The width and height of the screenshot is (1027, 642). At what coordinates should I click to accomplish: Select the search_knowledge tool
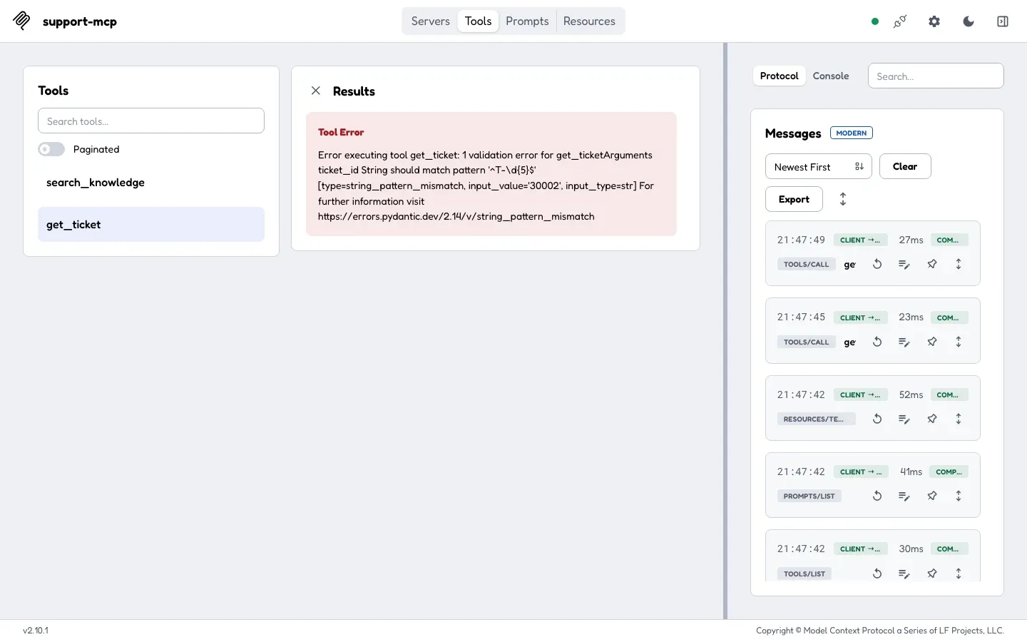[151, 183]
